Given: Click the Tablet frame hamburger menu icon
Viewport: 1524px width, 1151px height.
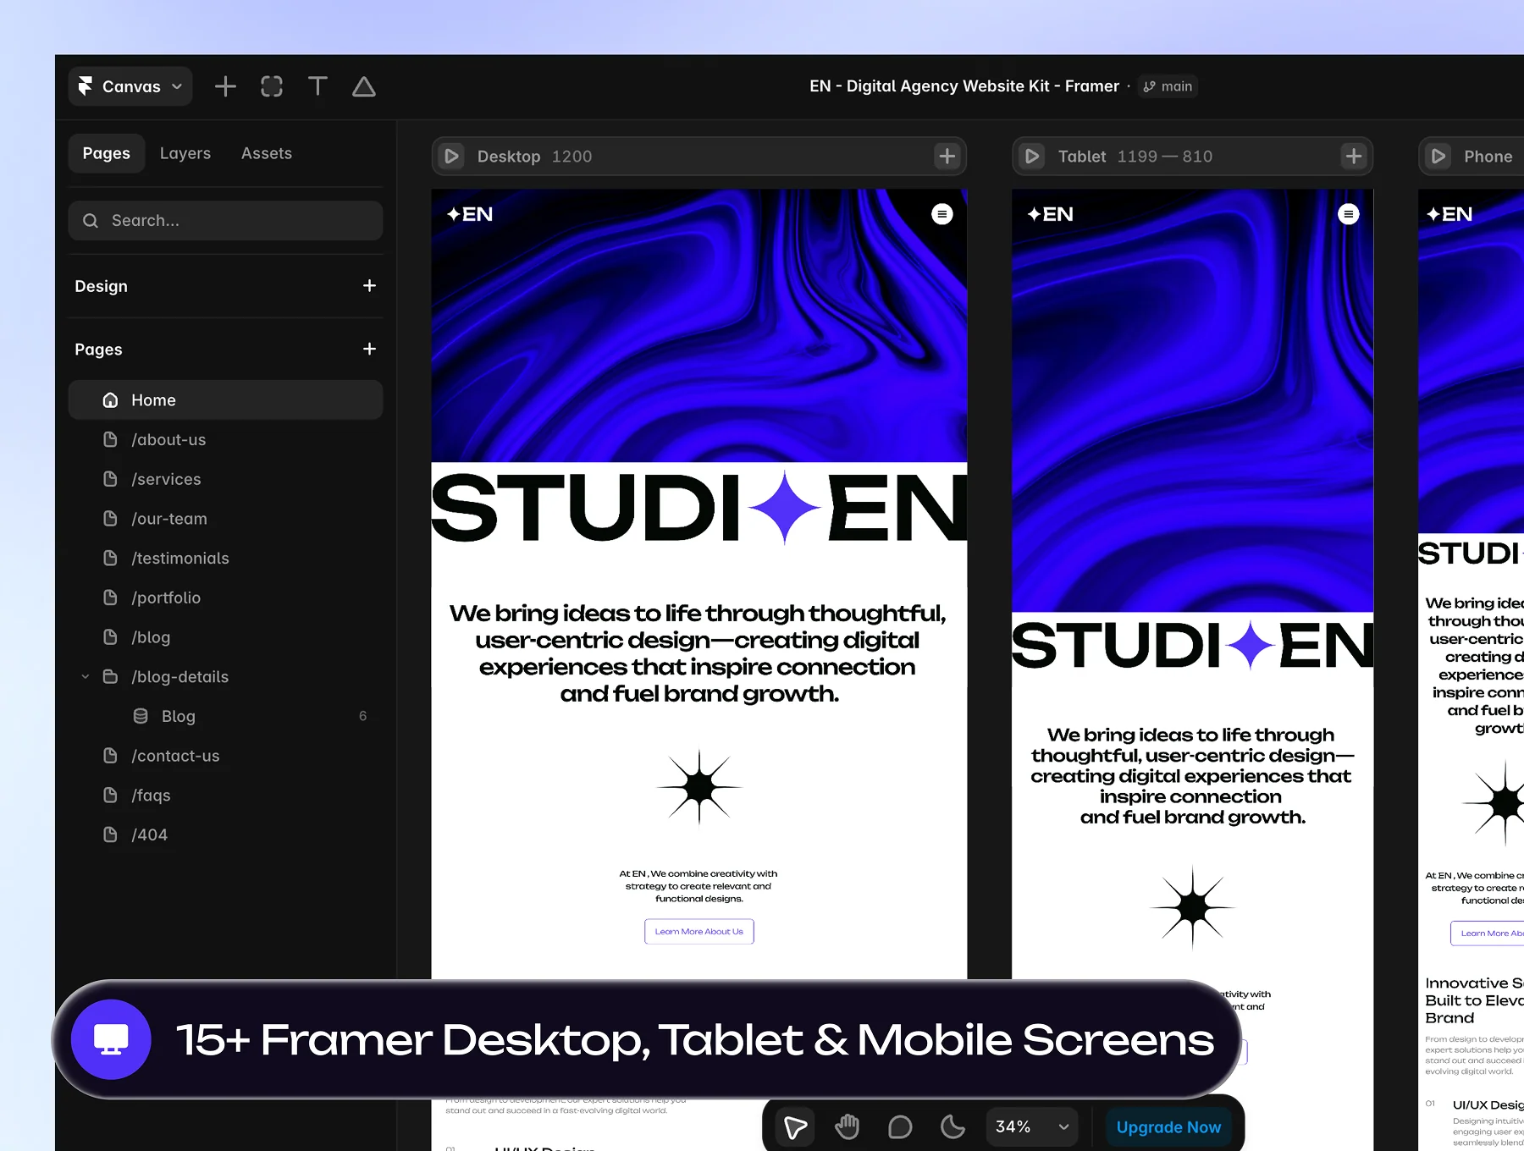Looking at the screenshot, I should [1349, 214].
